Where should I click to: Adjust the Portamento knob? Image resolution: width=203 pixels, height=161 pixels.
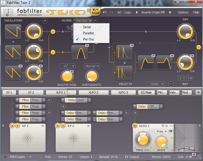(92, 76)
